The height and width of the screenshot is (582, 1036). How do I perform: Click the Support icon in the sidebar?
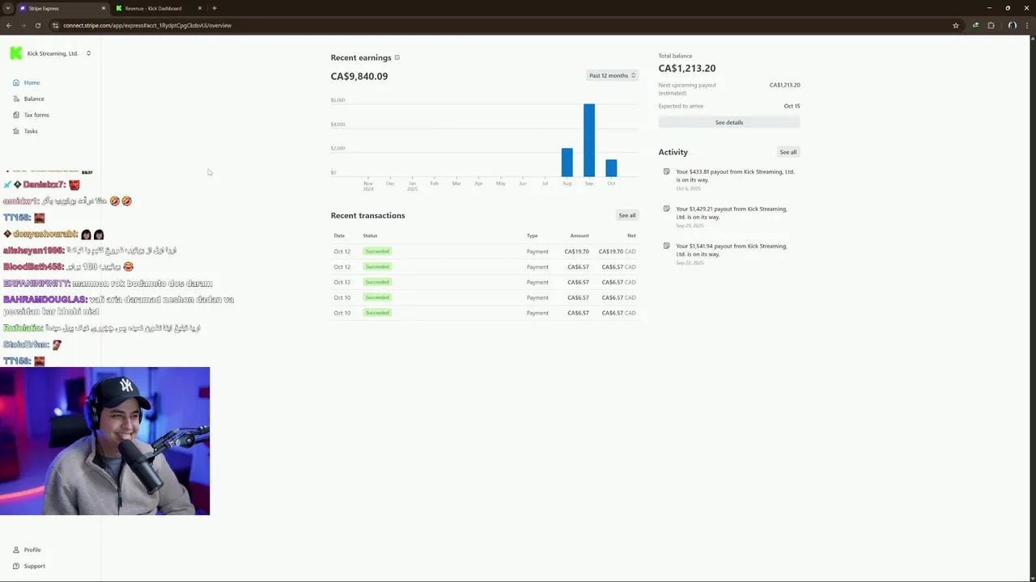(x=16, y=566)
